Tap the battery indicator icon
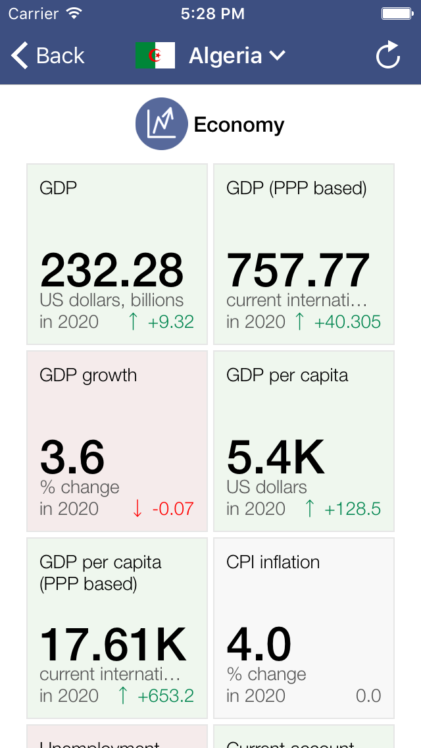The height and width of the screenshot is (748, 421). [396, 13]
